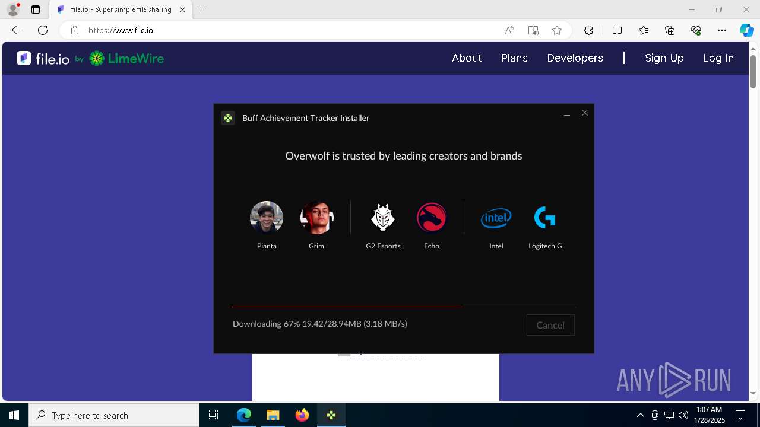This screenshot has width=760, height=427.
Task: Click the file.io logo
Action: [43, 58]
